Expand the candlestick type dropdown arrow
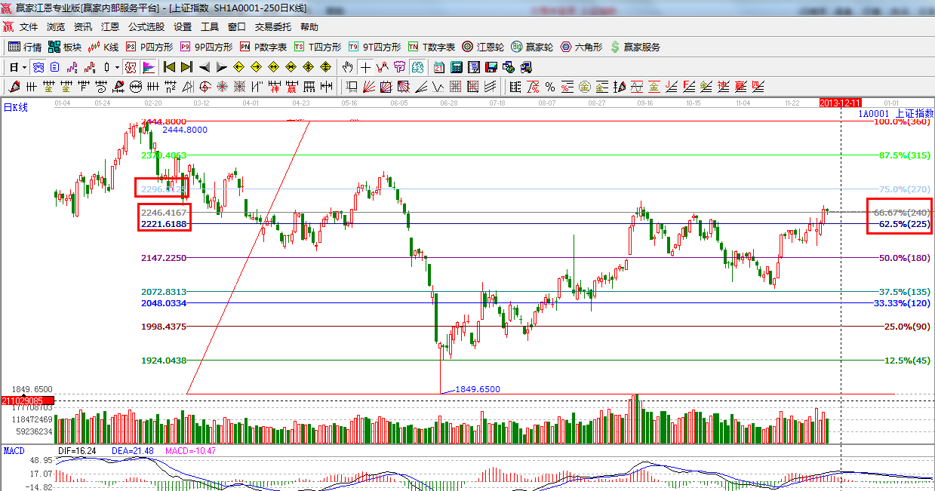The height and width of the screenshot is (491, 935). 117,67
